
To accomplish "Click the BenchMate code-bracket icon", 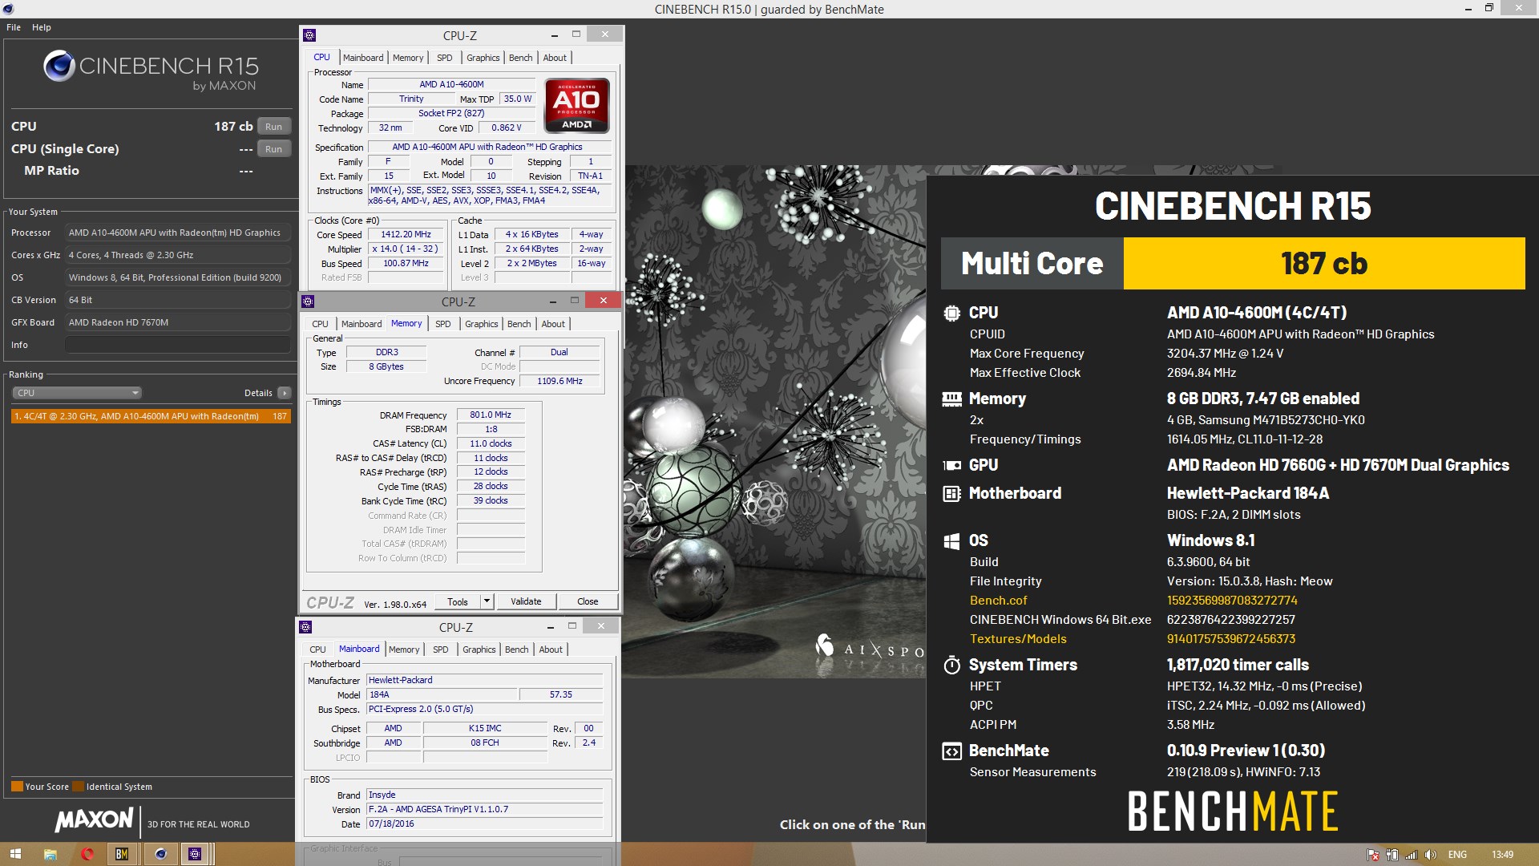I will click(951, 751).
